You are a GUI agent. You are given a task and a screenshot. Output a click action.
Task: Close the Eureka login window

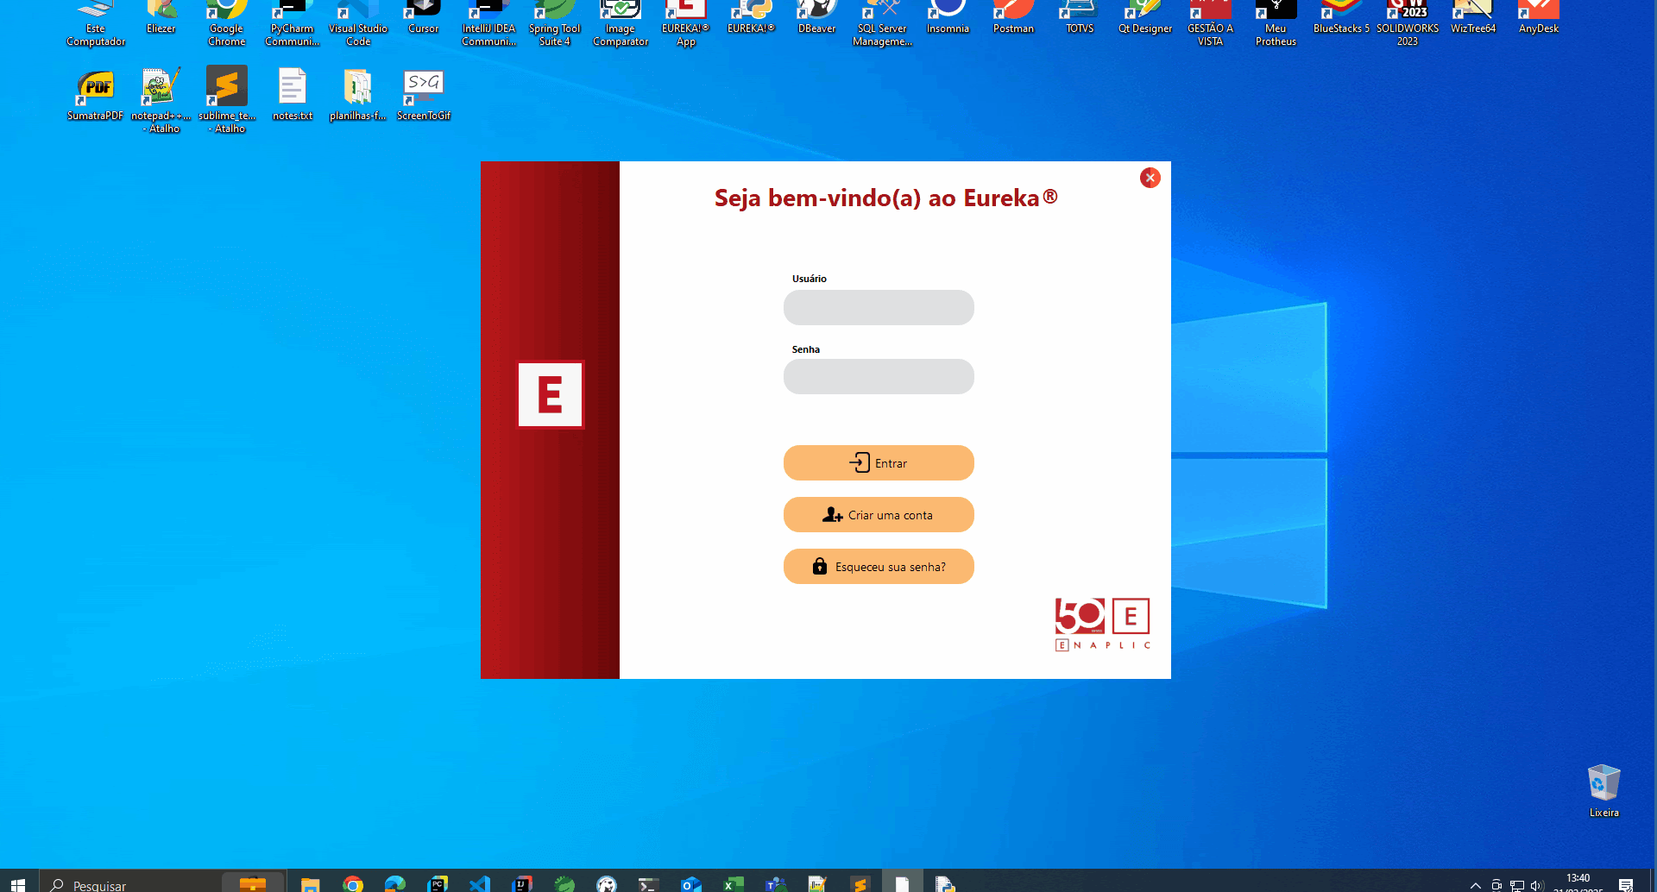(1150, 178)
